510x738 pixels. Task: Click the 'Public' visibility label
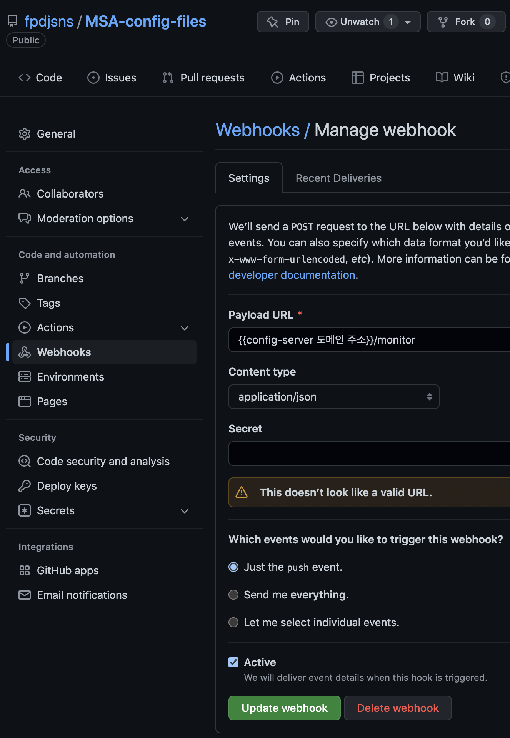coord(26,40)
